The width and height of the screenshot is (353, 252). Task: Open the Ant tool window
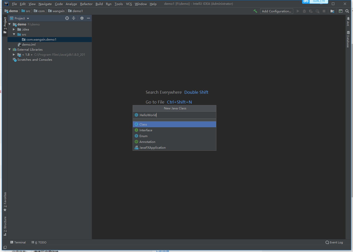[x=348, y=21]
